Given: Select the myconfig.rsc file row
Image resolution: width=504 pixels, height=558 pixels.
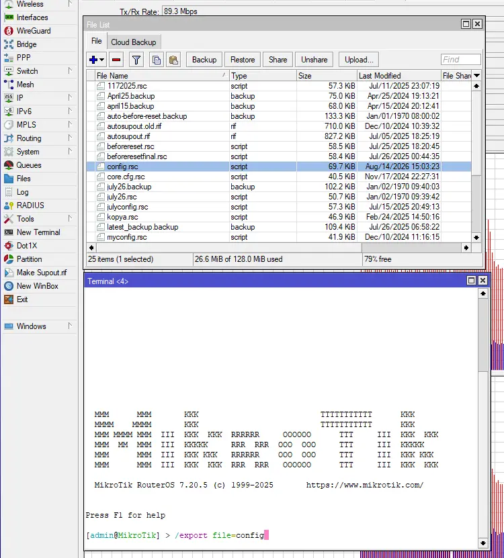Looking at the screenshot, I should point(279,237).
